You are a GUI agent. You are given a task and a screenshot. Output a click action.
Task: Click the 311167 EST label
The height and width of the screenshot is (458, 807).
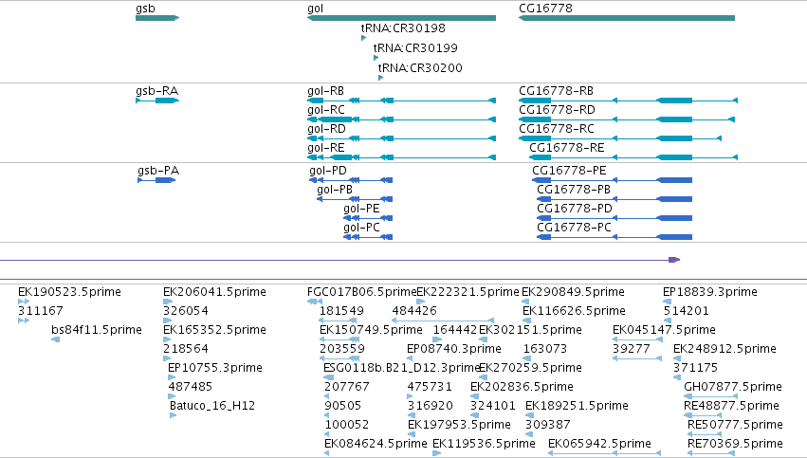click(41, 311)
